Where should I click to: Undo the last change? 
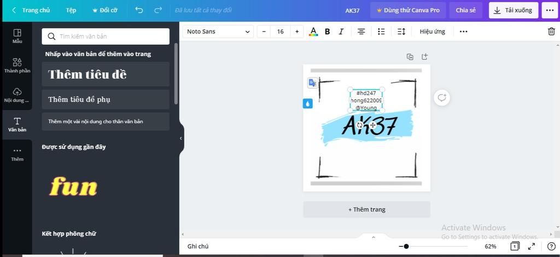tap(139, 10)
